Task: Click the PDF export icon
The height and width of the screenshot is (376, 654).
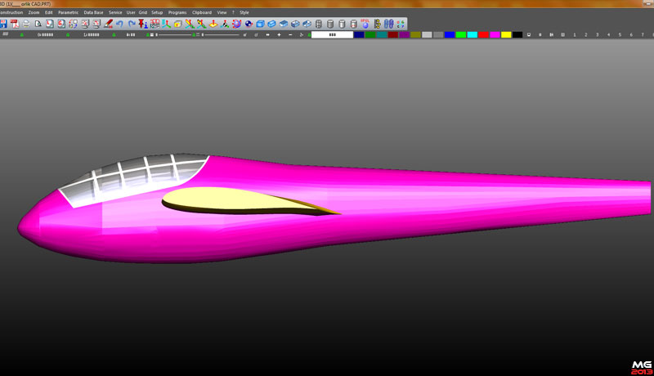Action: coord(15,24)
